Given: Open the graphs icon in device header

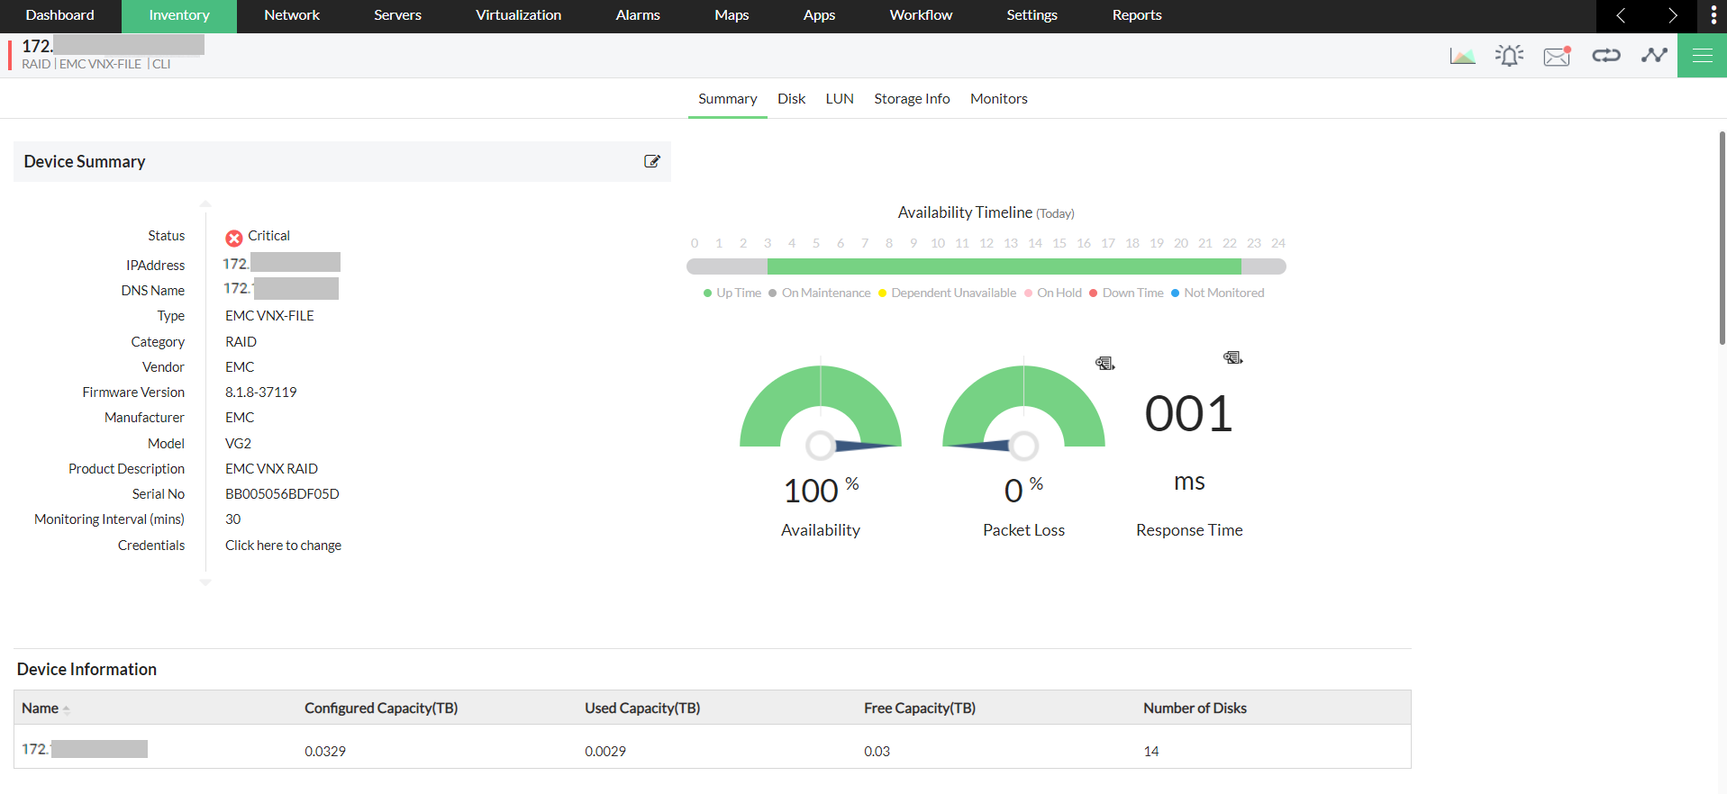Looking at the screenshot, I should coord(1462,56).
